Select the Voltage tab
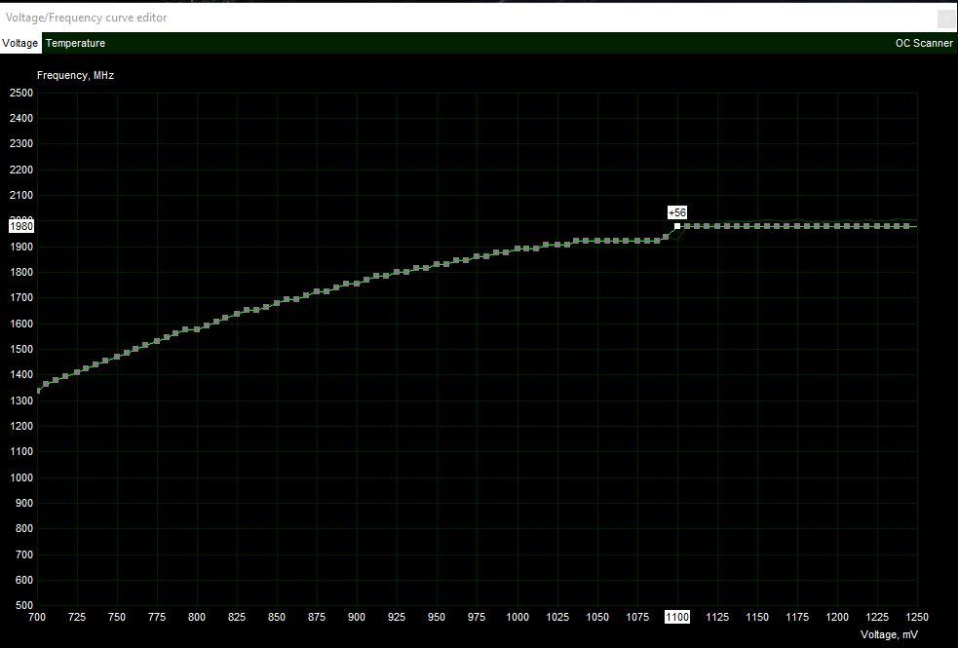958x648 pixels. [x=20, y=44]
